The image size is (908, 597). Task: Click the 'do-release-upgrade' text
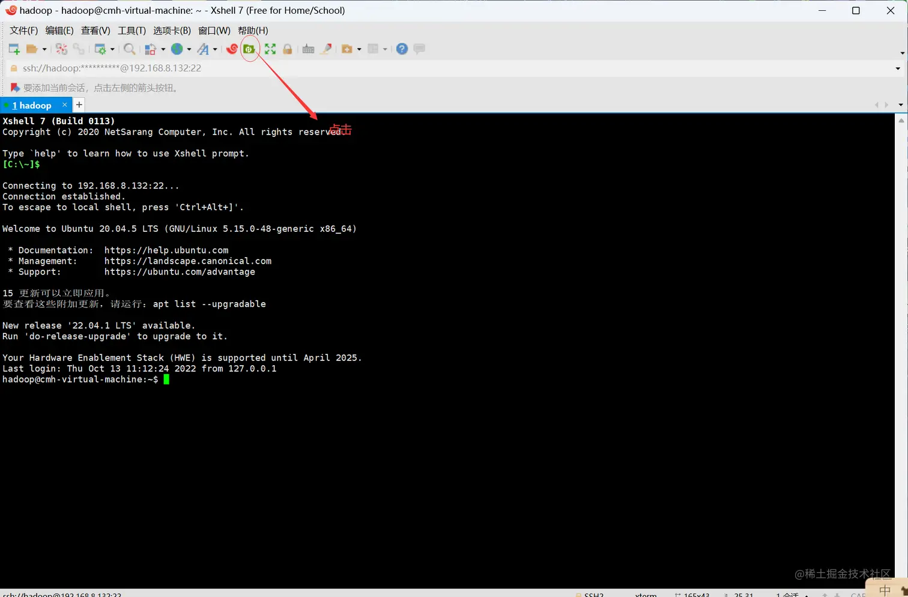click(x=77, y=336)
